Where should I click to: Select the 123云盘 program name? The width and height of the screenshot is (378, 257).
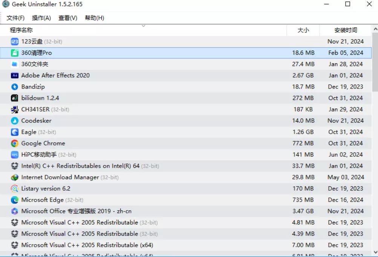32,41
